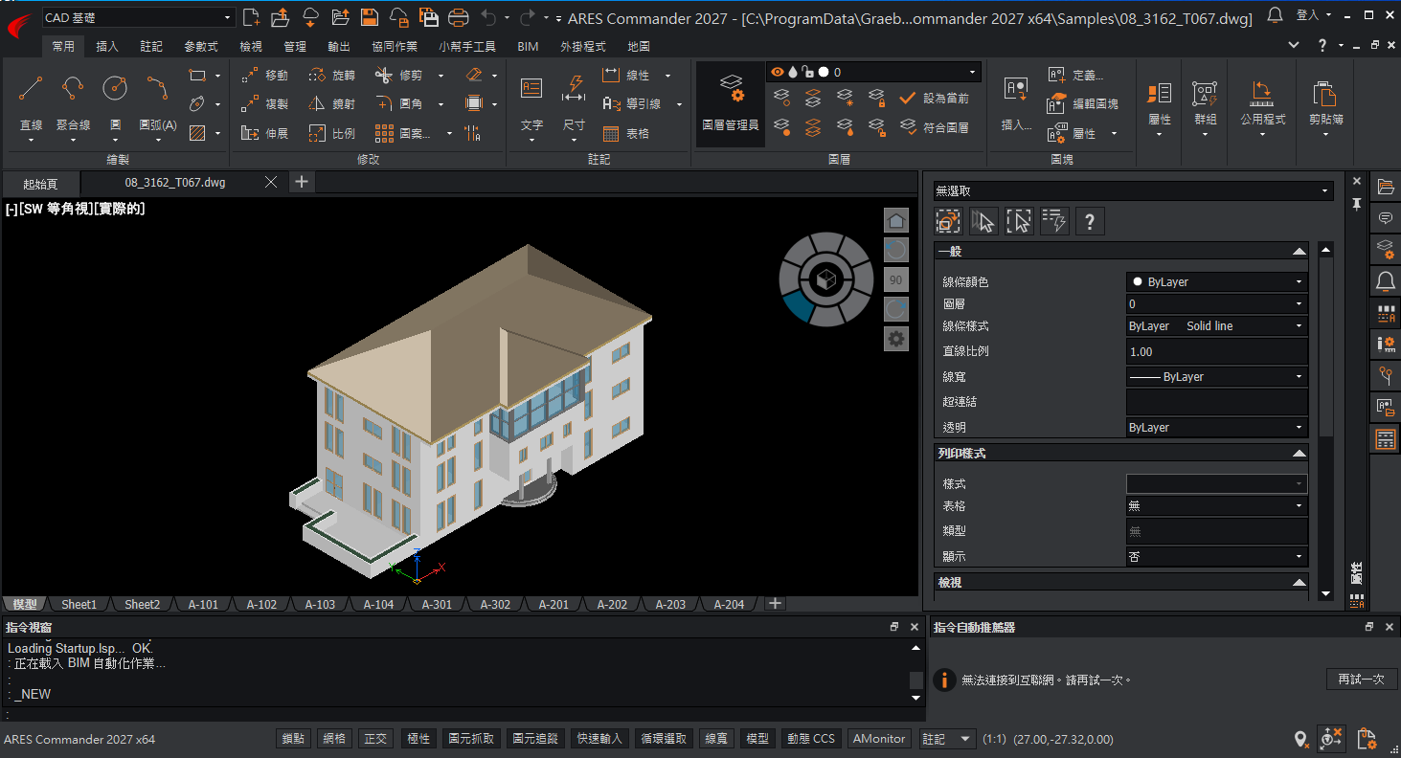Select the 旋轉 rotate tool
This screenshot has height=758, width=1401.
click(x=332, y=76)
